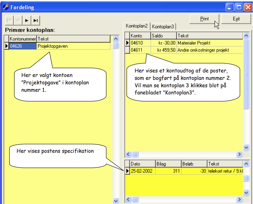Select the kr -30,00 saldo cell
Image resolution: width=253 pixels, height=204 pixels.
[164, 43]
